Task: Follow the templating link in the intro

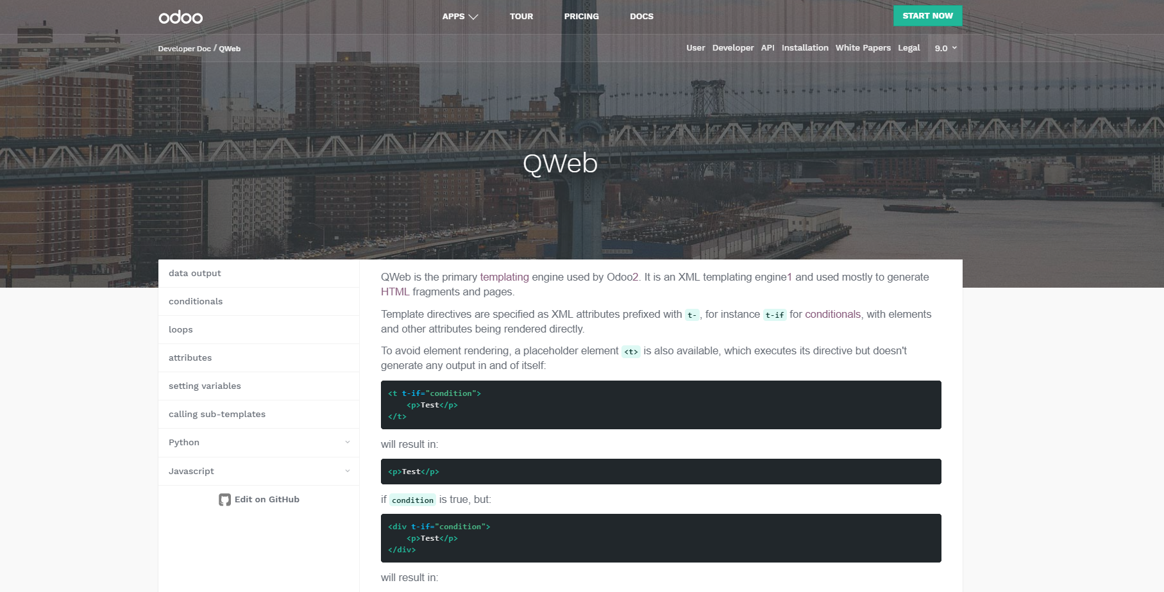Action: [x=504, y=277]
